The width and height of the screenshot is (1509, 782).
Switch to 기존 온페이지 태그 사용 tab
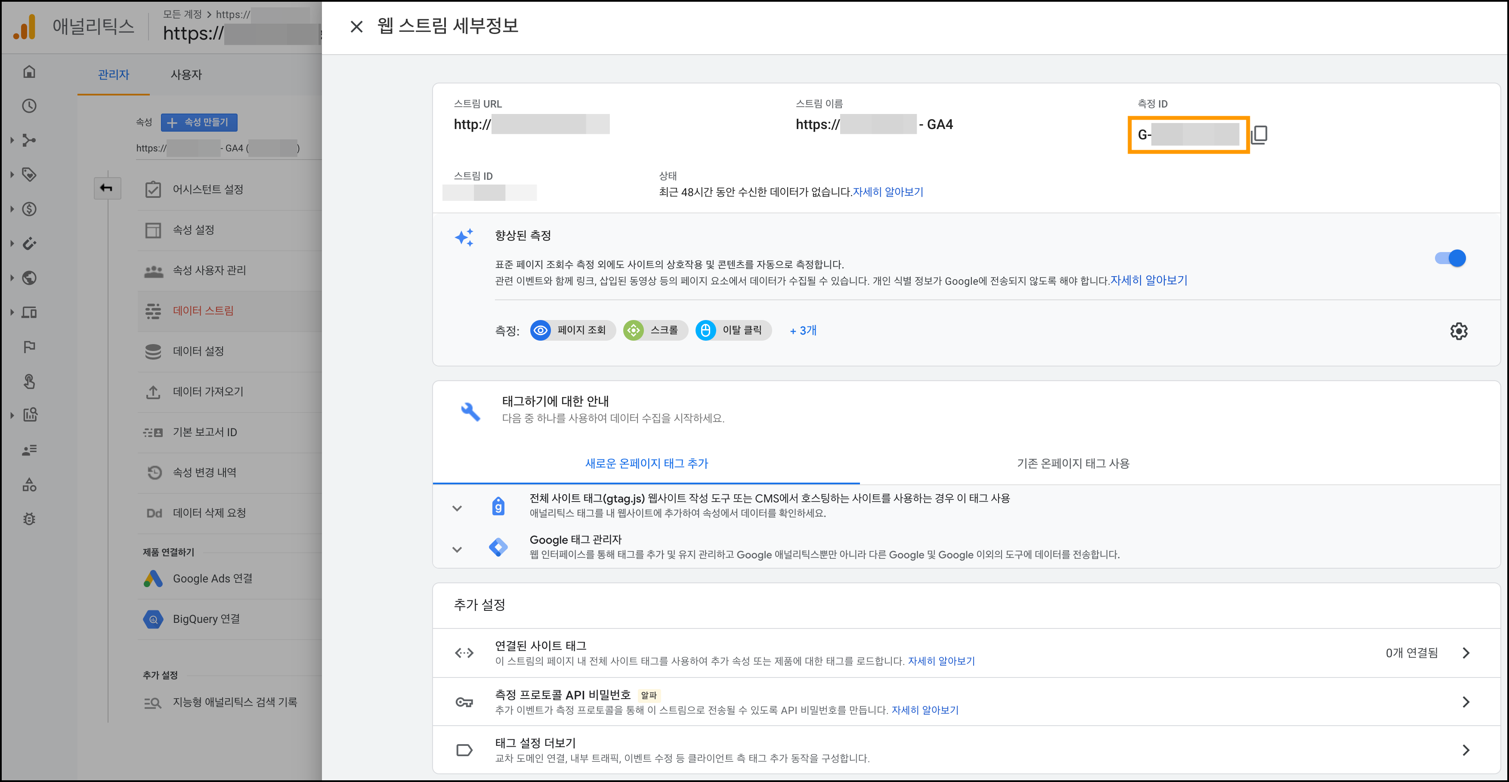pyautogui.click(x=1073, y=464)
